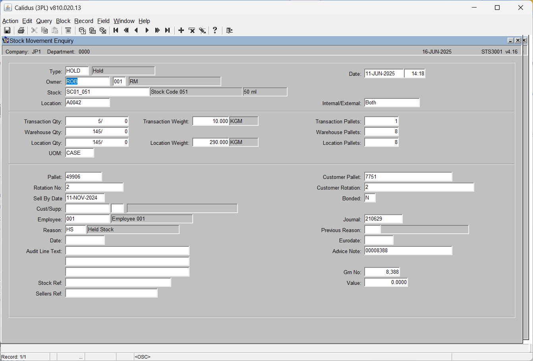Click the delete record icon
This screenshot has height=361, width=533.
pyautogui.click(x=192, y=31)
